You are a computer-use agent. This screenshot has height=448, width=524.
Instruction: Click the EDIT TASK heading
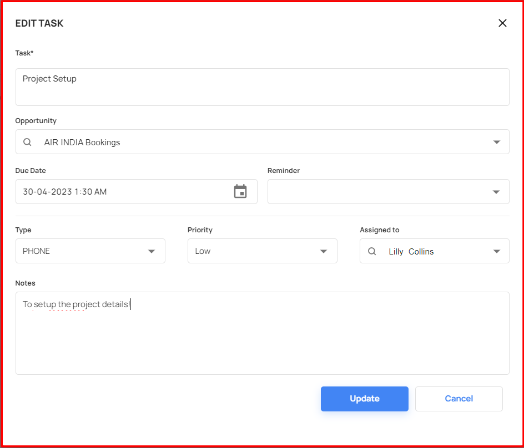(x=39, y=23)
